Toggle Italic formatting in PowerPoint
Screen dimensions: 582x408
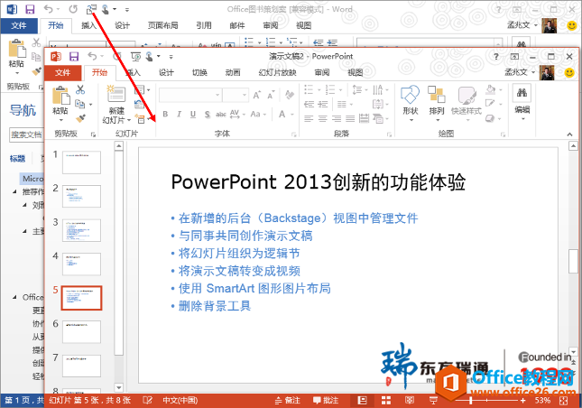[179, 115]
